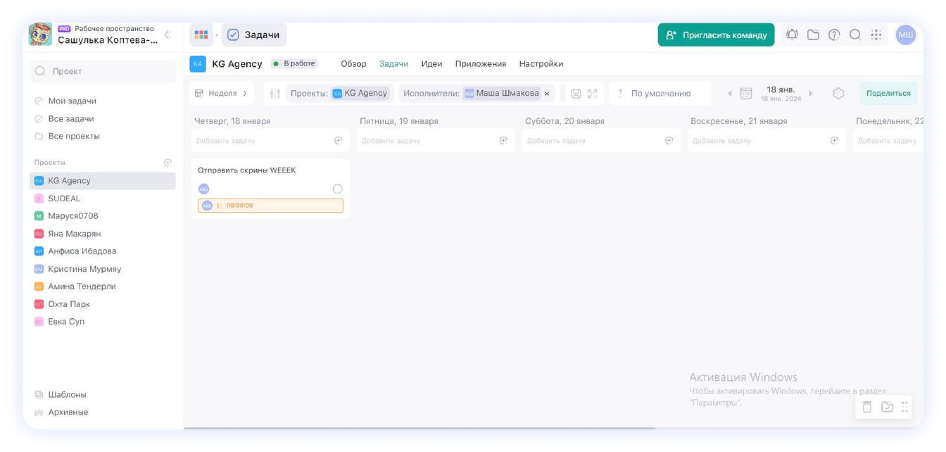946x452 pixels.
Task: Click the trash bin icon at bottom right
Action: coord(867,407)
